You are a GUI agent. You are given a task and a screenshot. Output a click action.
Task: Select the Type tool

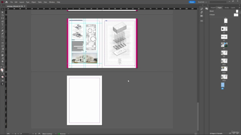[3, 24]
